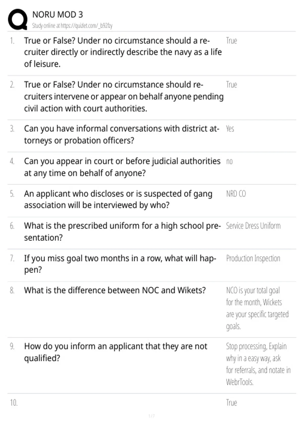Click the 'True' answer for question 1
This screenshot has height=430, width=303.
[232, 41]
